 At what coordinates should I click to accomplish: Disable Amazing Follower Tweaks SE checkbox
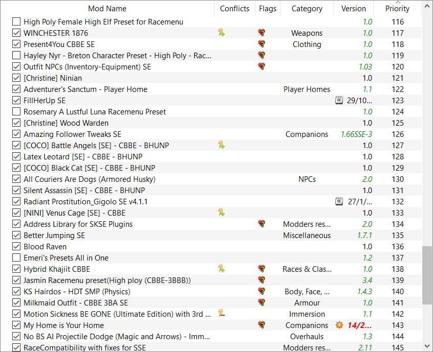pyautogui.click(x=16, y=134)
